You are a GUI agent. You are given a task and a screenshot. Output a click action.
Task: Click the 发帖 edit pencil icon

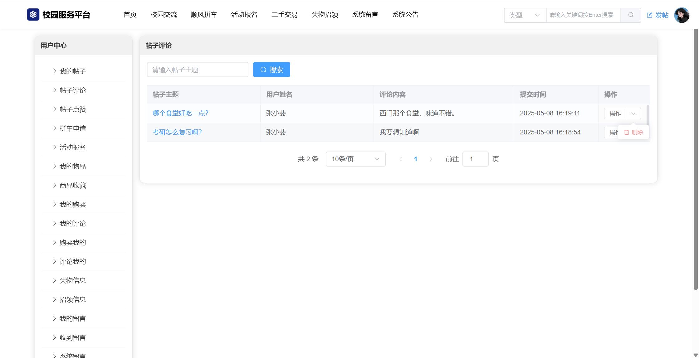click(649, 15)
